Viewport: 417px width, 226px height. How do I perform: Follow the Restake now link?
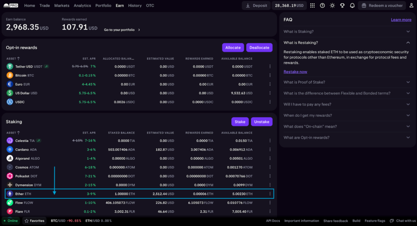click(295, 72)
